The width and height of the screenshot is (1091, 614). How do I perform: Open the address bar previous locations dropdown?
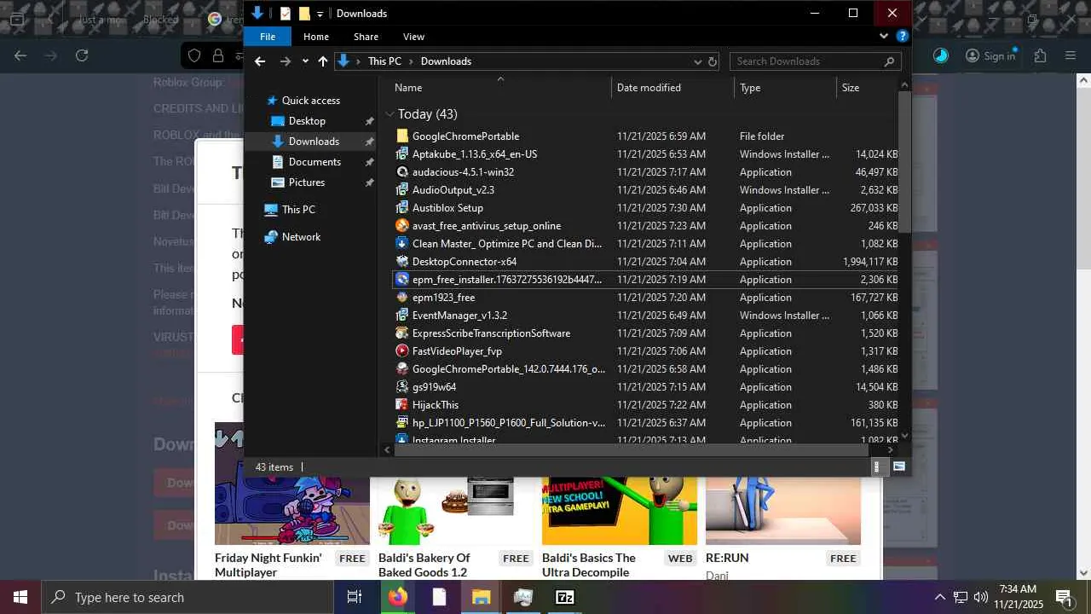(x=697, y=61)
